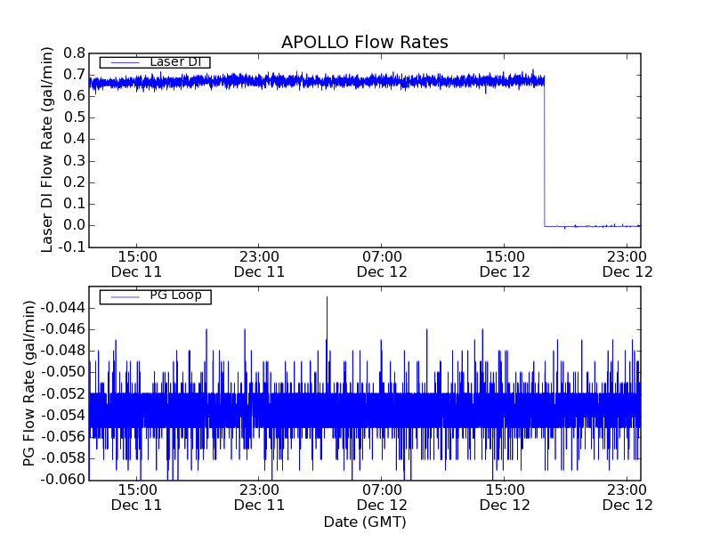
Task: Click the Date (GMT) x-axis label
Action: (x=364, y=522)
